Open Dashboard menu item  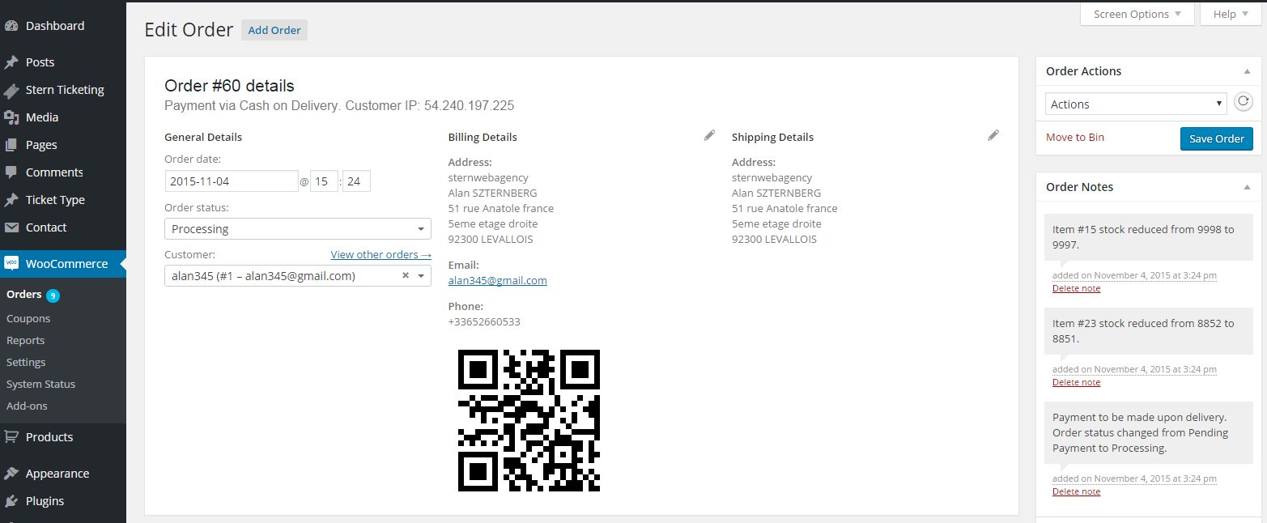[63, 26]
